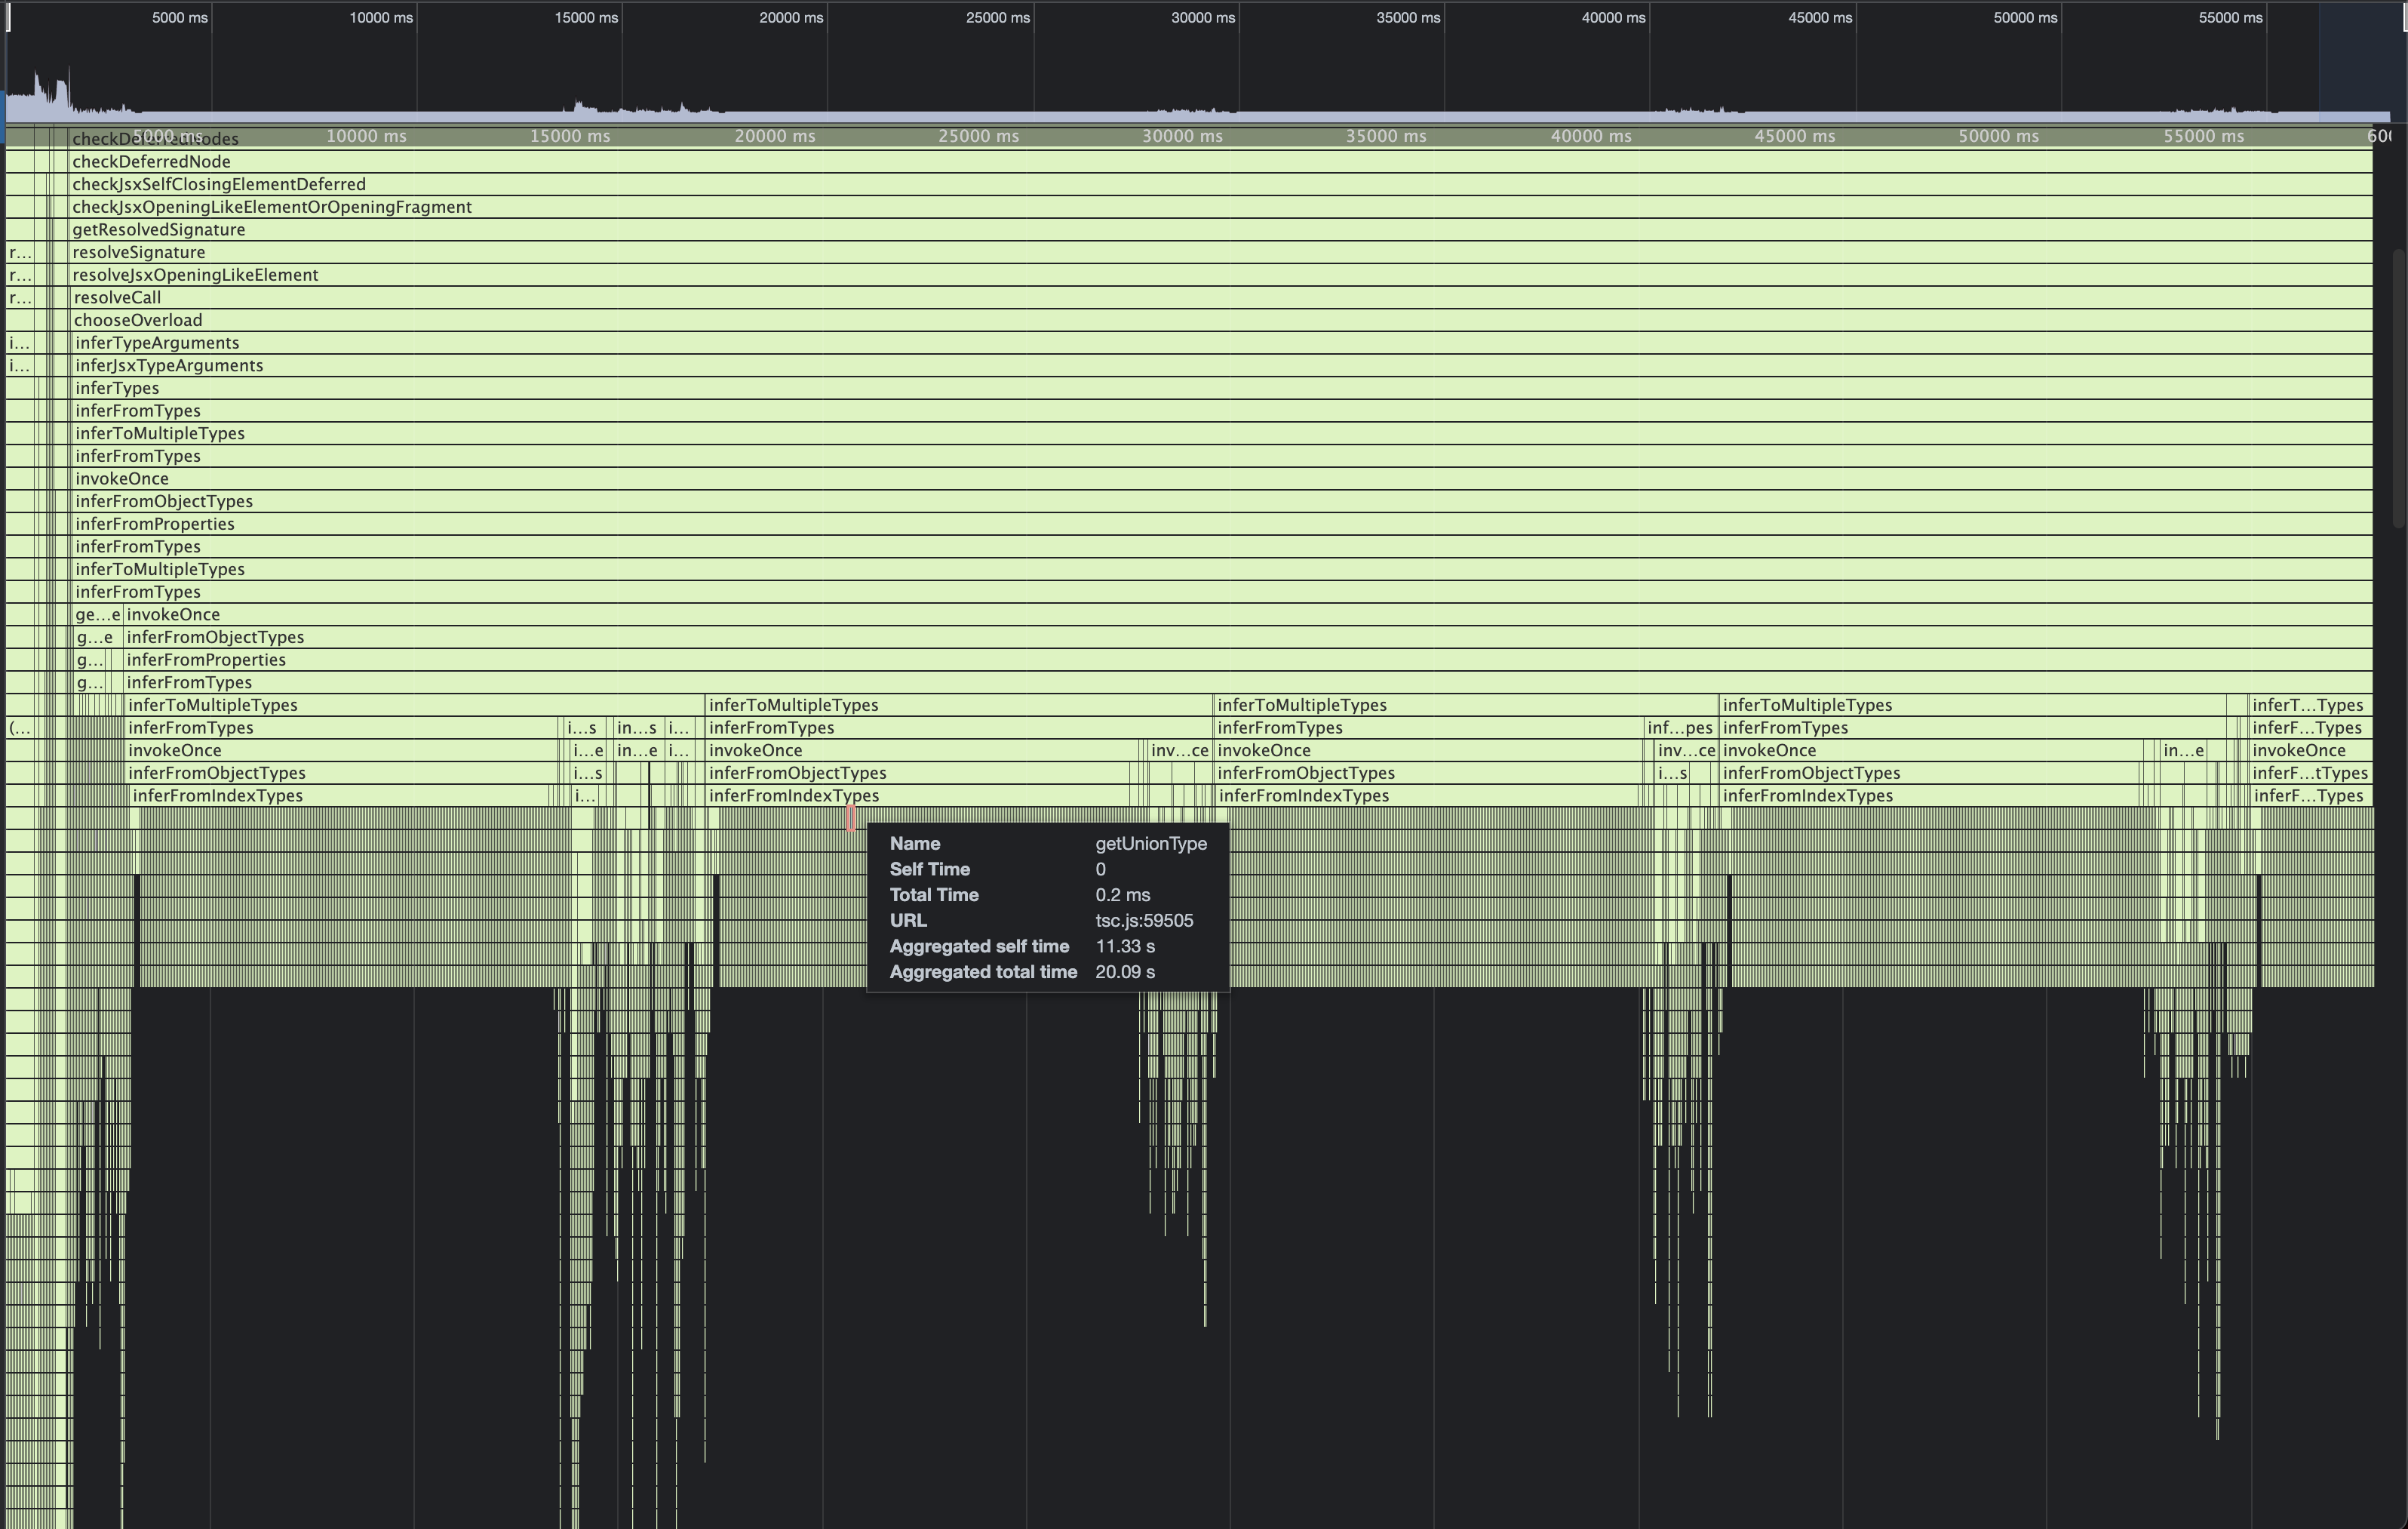The height and width of the screenshot is (1529, 2408).
Task: Click the inferJsxTypeArguments frame
Action: [x=169, y=366]
